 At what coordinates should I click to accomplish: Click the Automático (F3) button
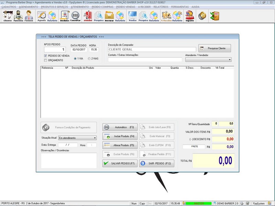pos(120,127)
